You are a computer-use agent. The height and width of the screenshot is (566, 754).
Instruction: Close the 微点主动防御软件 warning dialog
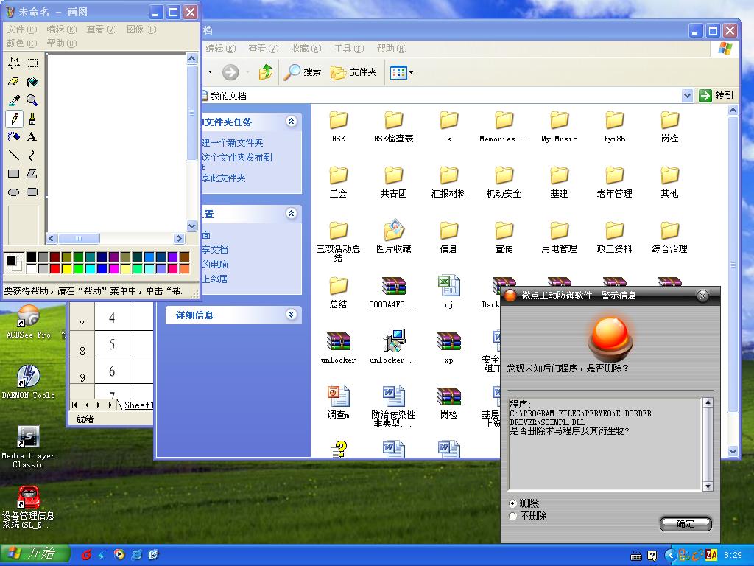[702, 296]
